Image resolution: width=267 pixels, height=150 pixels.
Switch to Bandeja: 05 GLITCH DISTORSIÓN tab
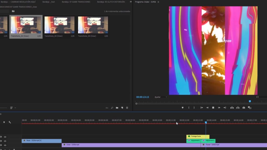(111, 2)
